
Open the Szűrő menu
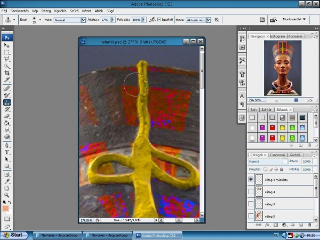click(x=74, y=11)
